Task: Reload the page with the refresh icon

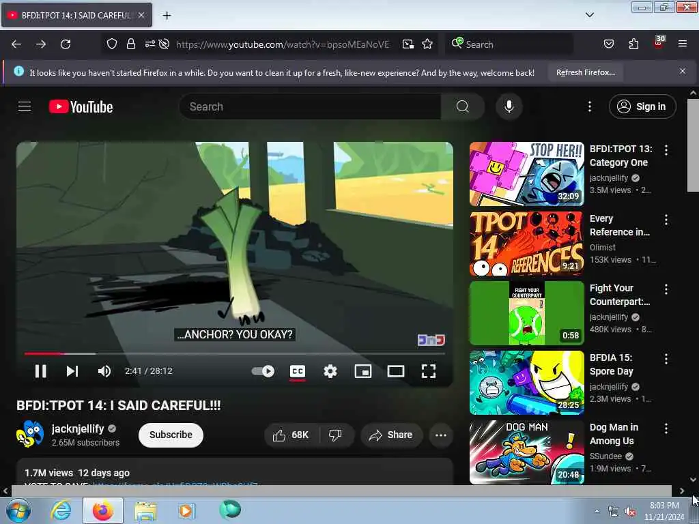Action: point(66,44)
